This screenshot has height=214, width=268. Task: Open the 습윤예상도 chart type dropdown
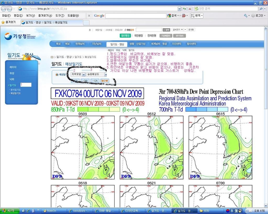(x=106, y=74)
